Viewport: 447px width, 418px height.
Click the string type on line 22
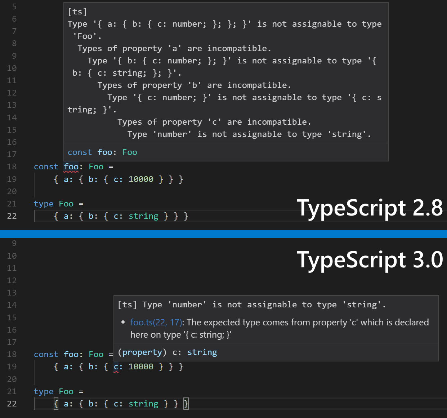pyautogui.click(x=143, y=216)
